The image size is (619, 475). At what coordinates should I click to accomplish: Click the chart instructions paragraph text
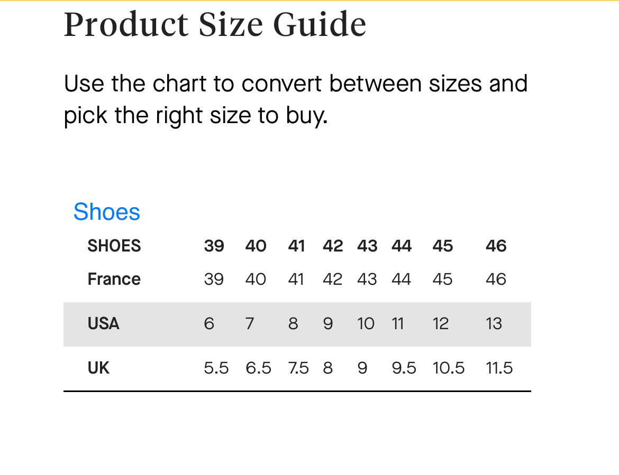tap(295, 99)
